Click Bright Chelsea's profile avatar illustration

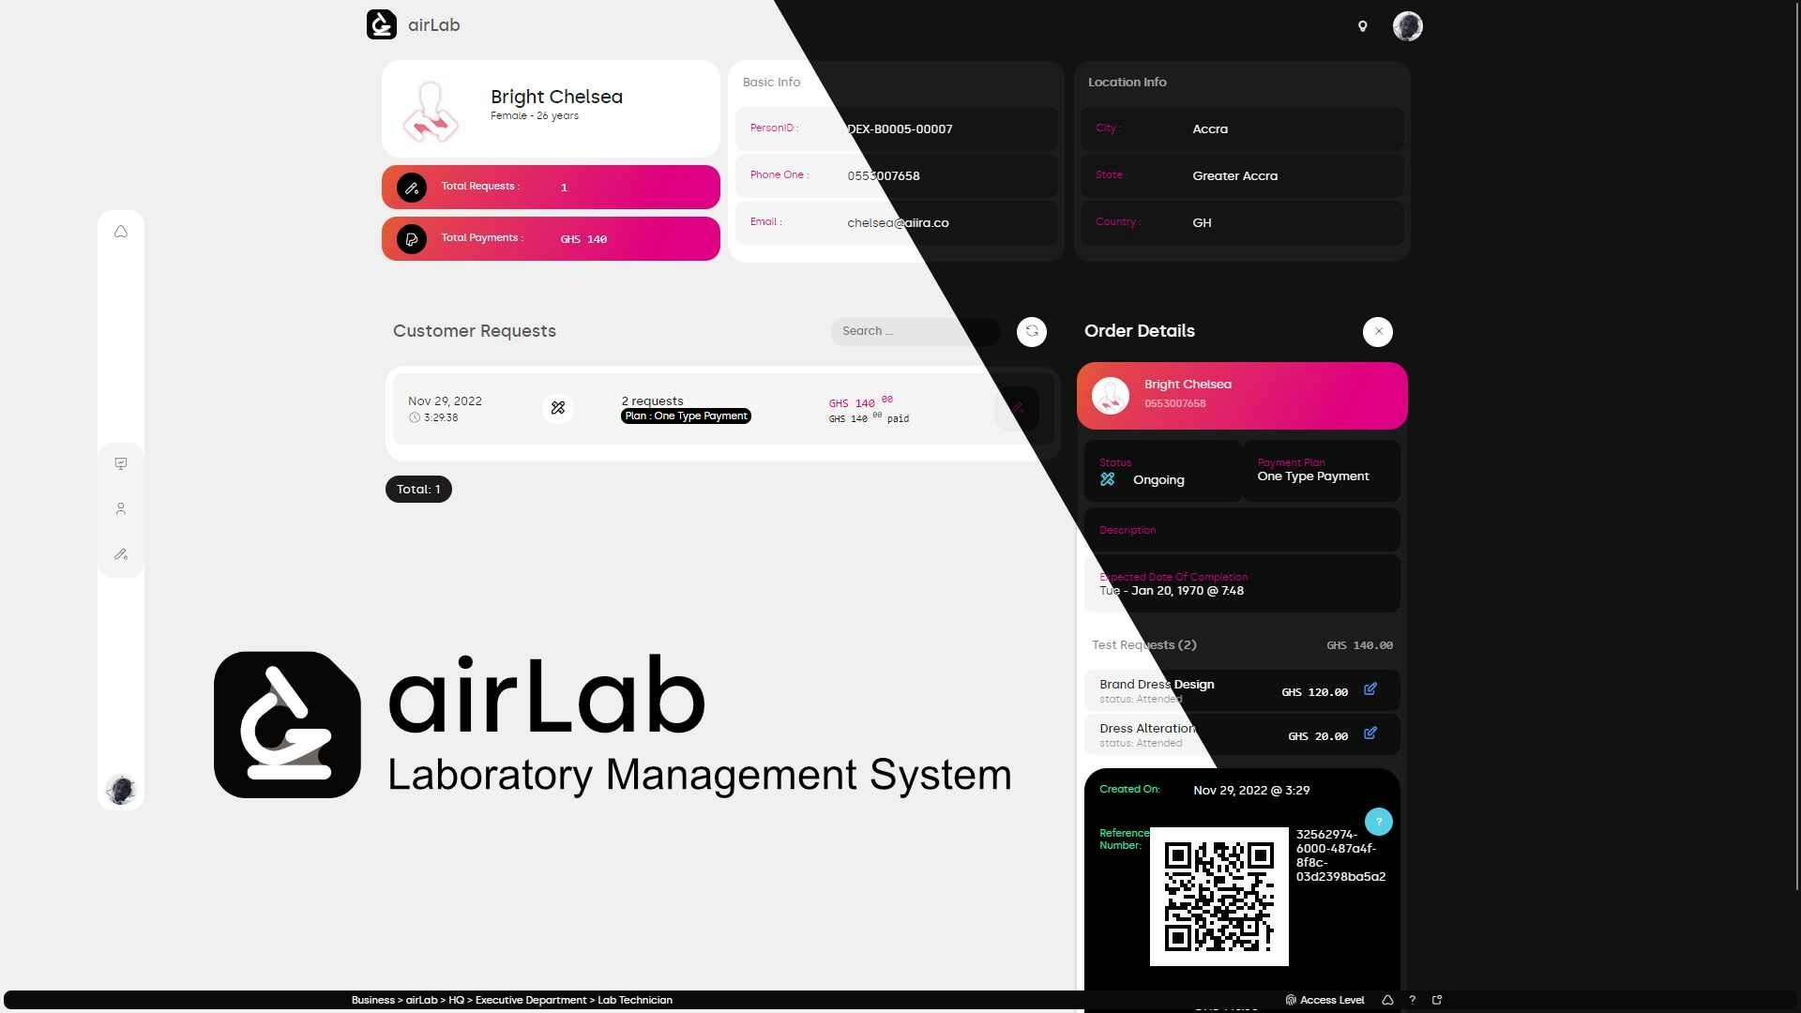point(431,111)
